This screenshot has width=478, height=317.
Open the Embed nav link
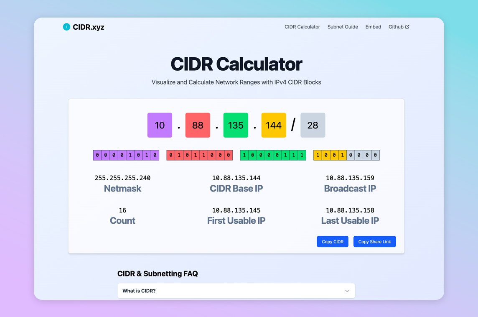(373, 27)
